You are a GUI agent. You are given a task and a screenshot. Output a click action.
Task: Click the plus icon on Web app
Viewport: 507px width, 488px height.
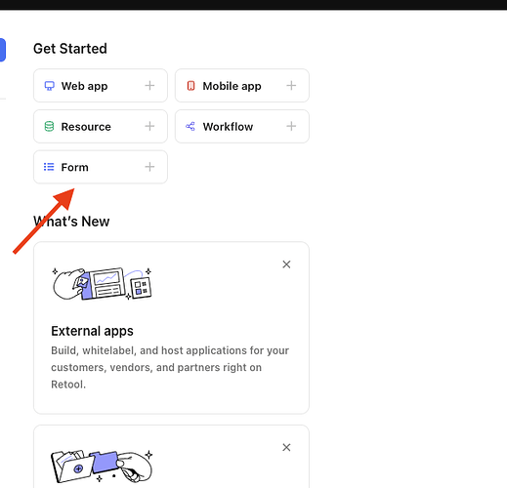click(149, 86)
